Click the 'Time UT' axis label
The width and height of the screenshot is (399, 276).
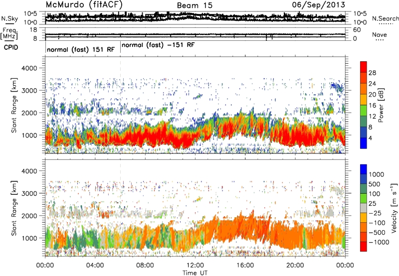click(x=195, y=273)
